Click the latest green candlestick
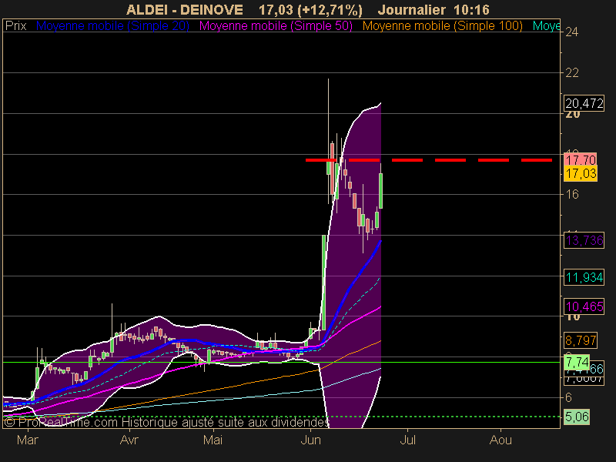Viewport: 616px width, 462px height. (x=380, y=190)
